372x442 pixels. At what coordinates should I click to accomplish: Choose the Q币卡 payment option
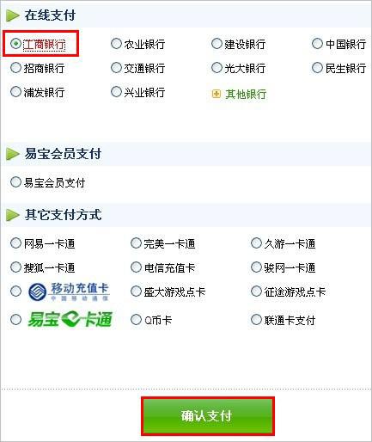(x=136, y=319)
